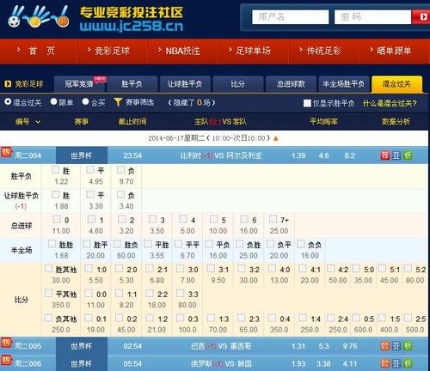430x371 pixels.
Task: Switch to the 比分 tab
Action: [238, 84]
